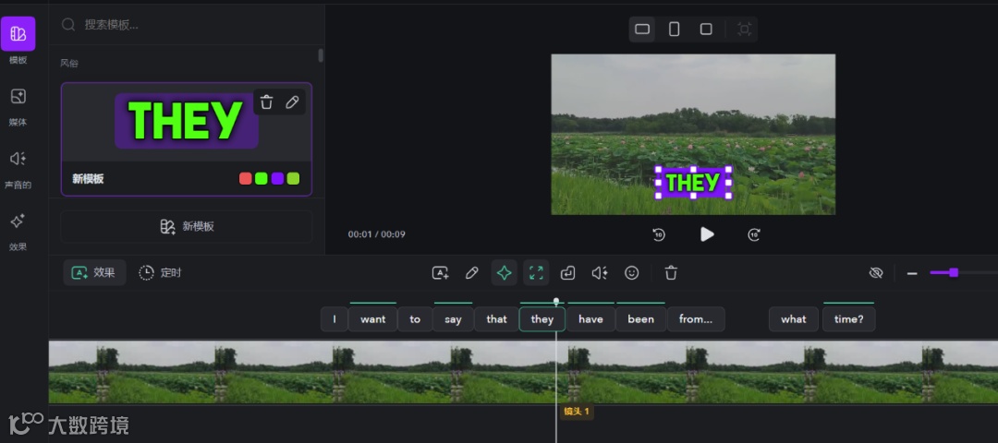Edit the 新模板 template with pencil icon

click(x=292, y=102)
